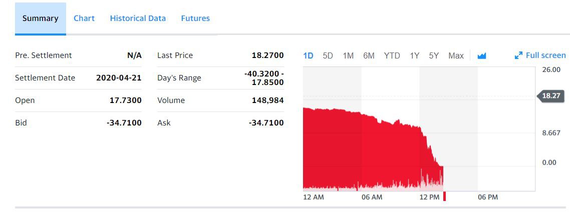The width and height of the screenshot is (570, 217).
Task: Click the 12 PM time axis label
Action: (429, 197)
